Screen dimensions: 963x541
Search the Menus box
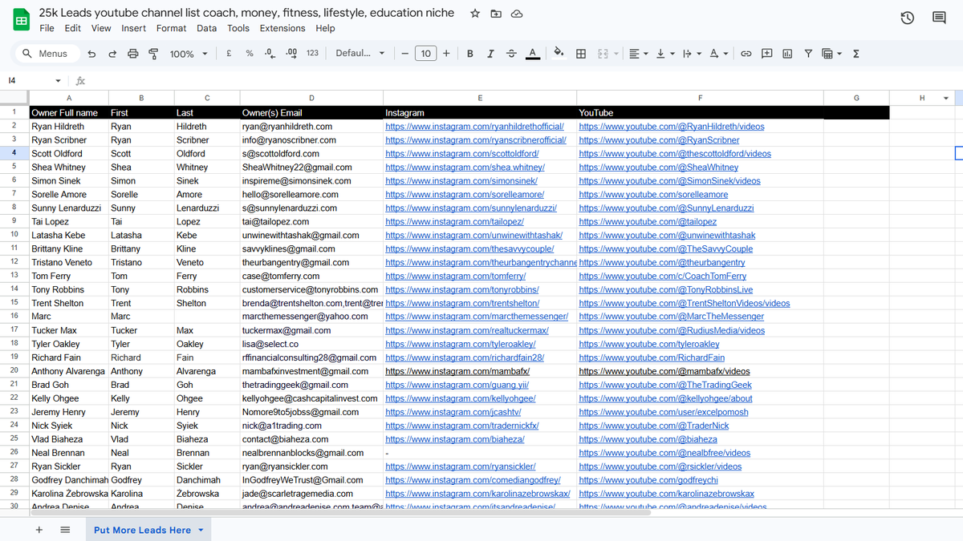tap(47, 54)
